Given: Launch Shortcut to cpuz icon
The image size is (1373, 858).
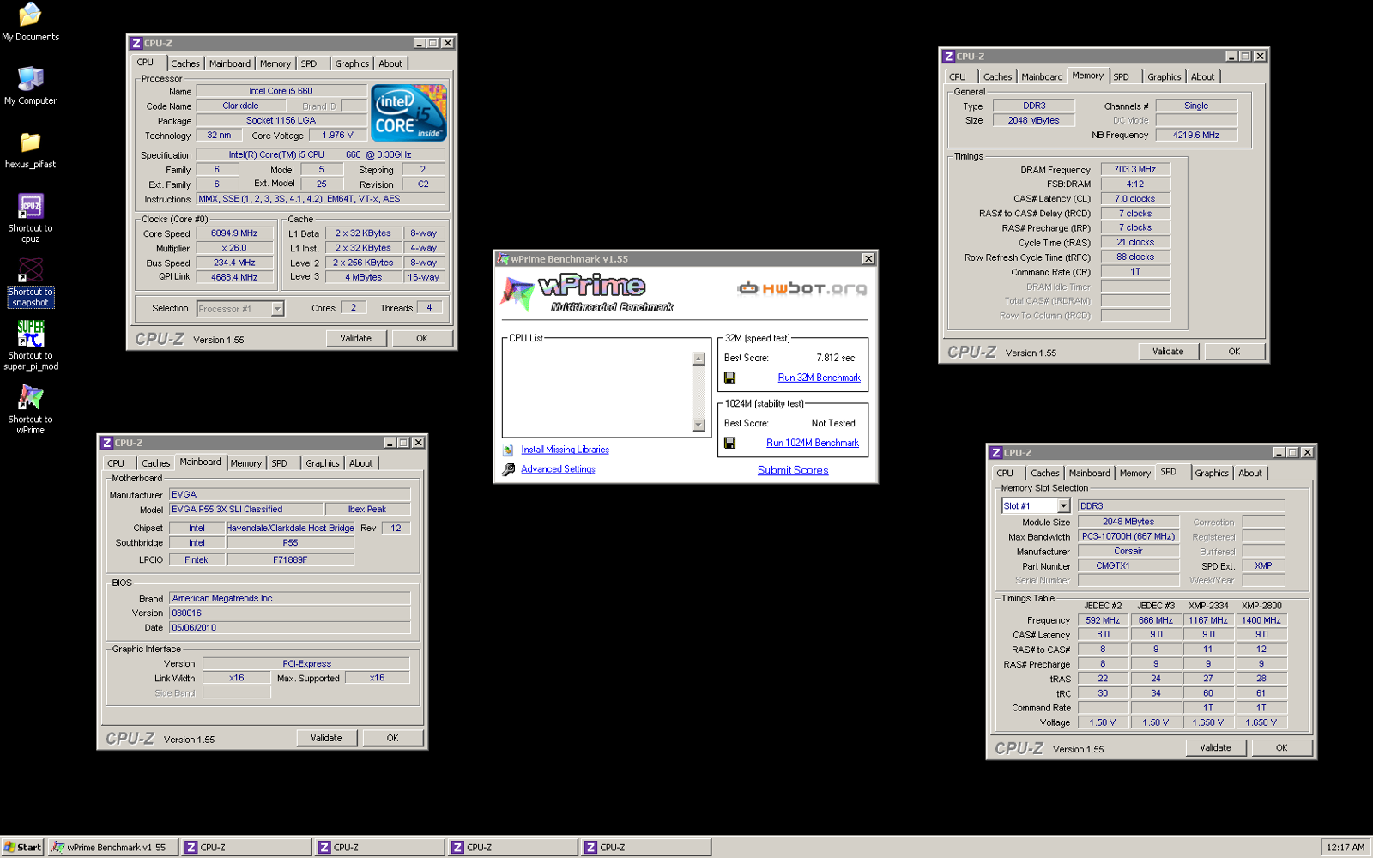Looking at the screenshot, I should 30,218.
